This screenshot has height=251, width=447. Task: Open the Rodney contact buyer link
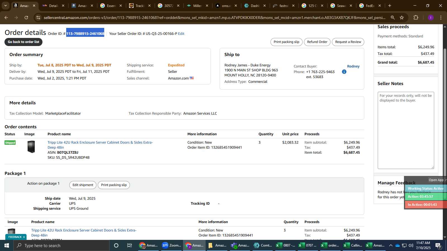pyautogui.click(x=353, y=66)
